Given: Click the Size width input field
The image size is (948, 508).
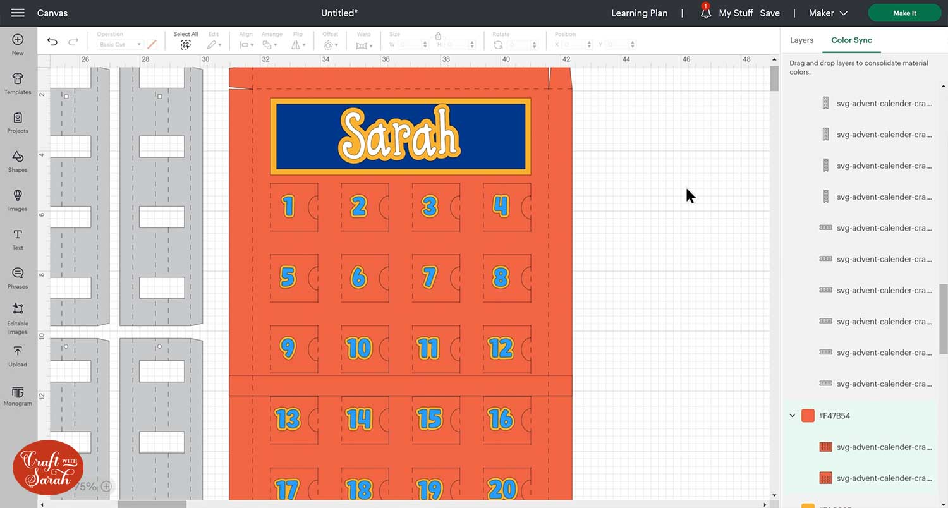Looking at the screenshot, I should (x=413, y=45).
